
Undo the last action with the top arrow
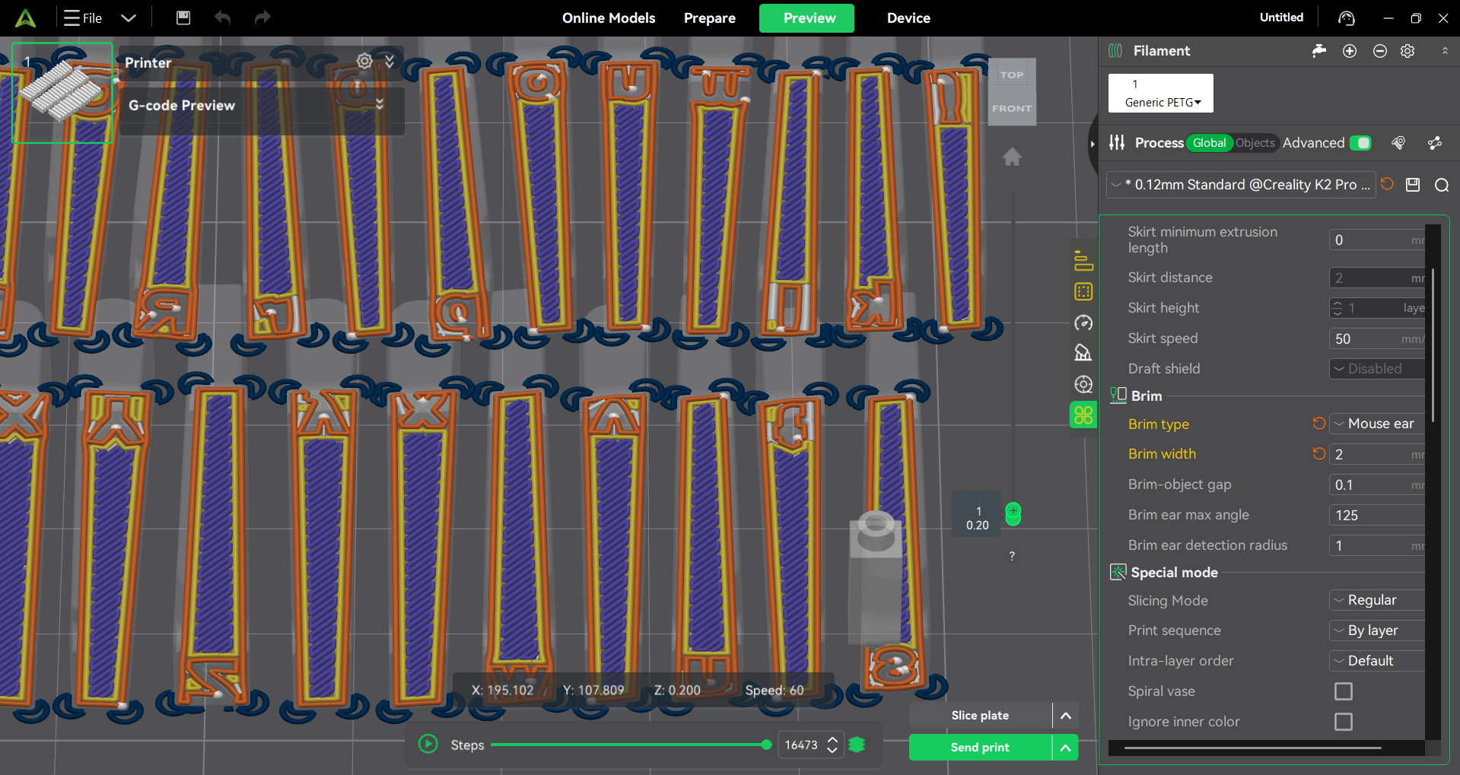click(x=222, y=17)
